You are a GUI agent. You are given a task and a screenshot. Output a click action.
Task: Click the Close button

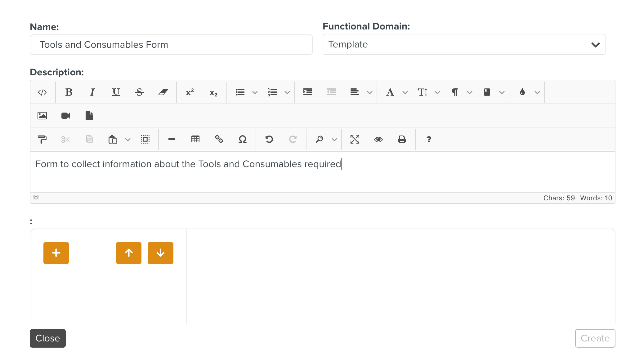(x=47, y=338)
